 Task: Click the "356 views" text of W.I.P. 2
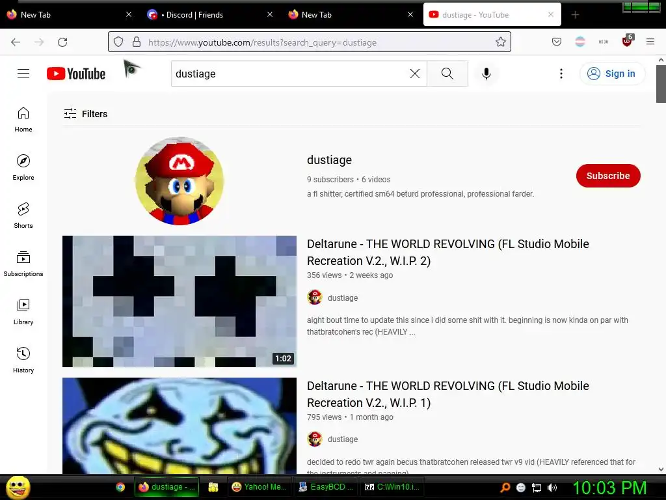[324, 275]
